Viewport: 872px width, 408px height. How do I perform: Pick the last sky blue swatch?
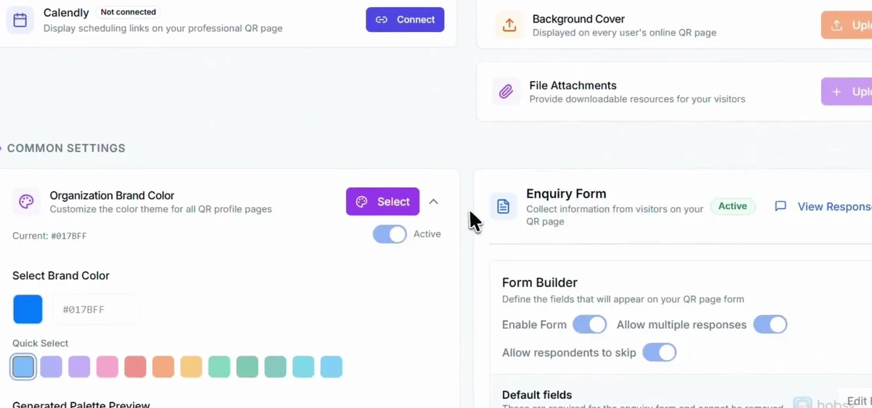[x=331, y=367]
